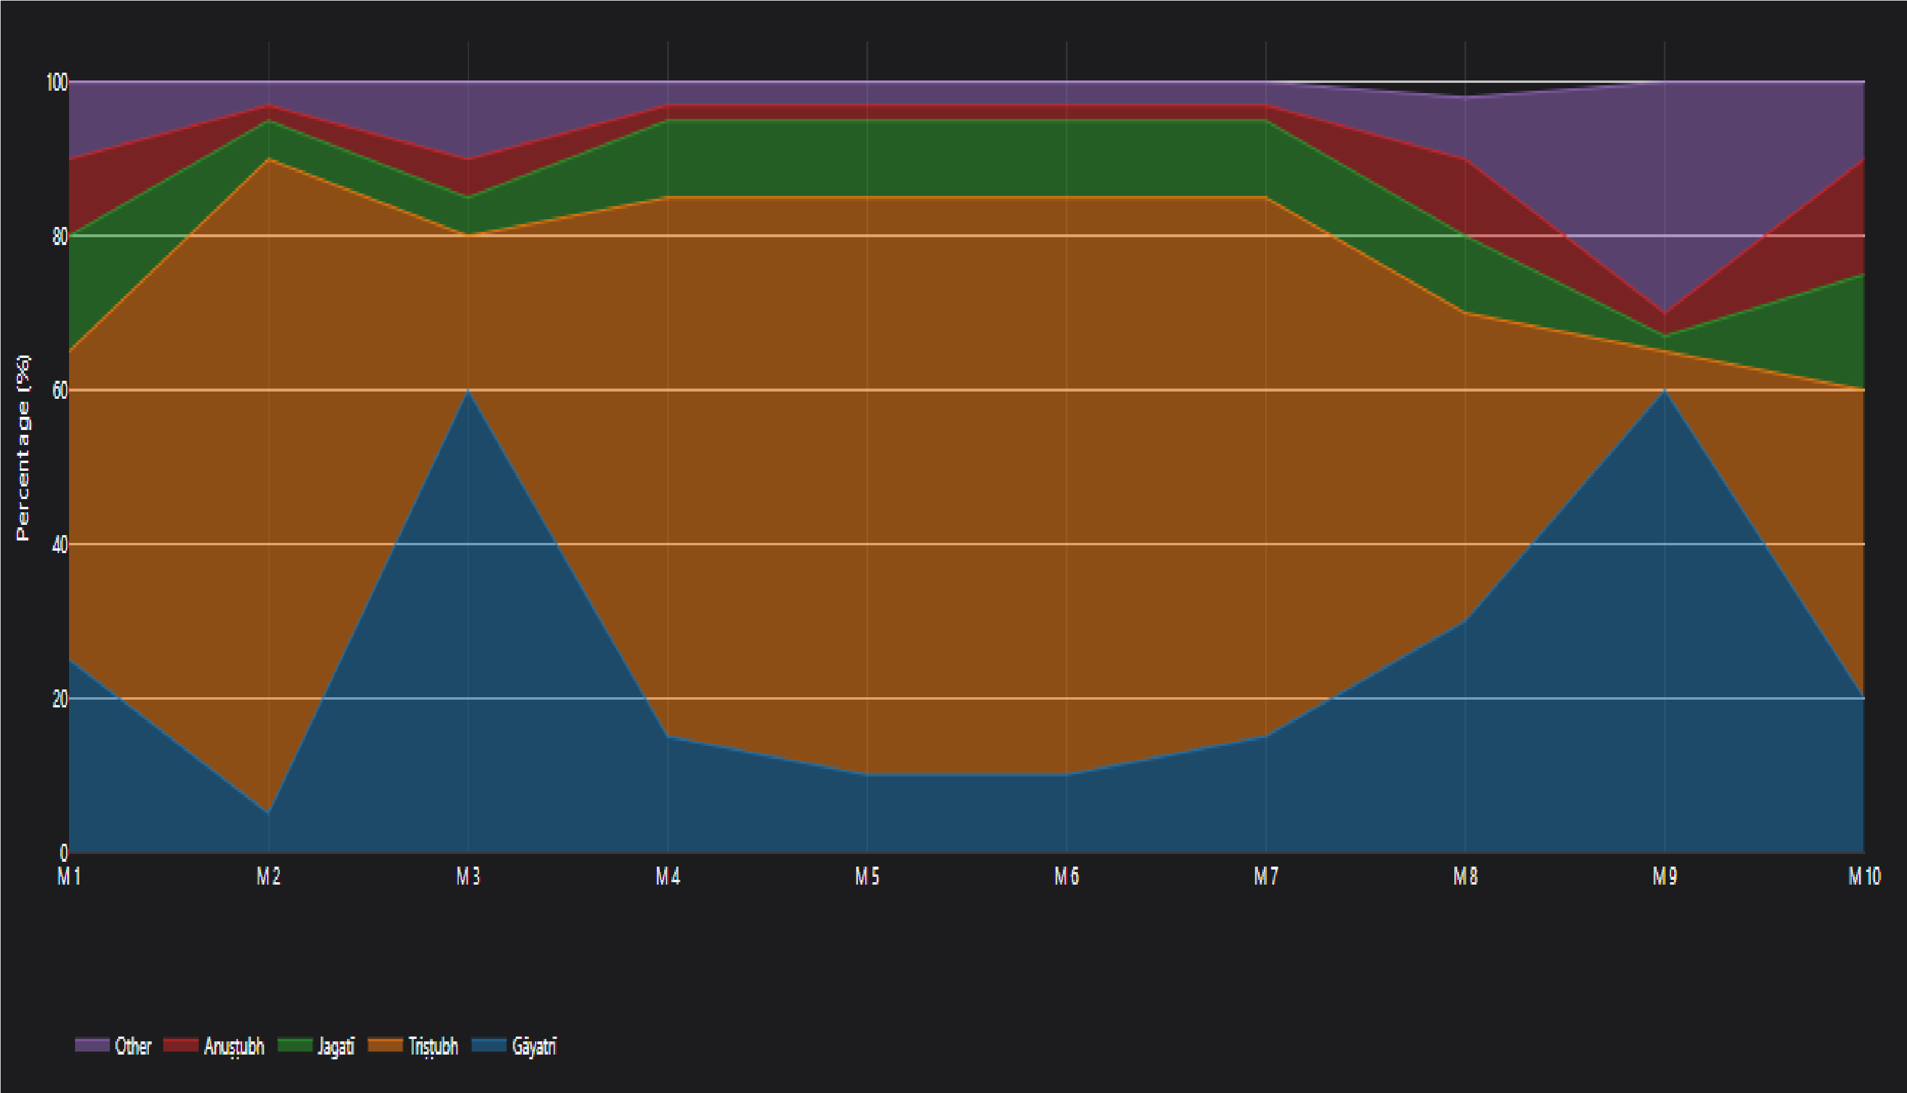Click the M3 x-axis tick label
1907x1093 pixels.
click(x=468, y=876)
